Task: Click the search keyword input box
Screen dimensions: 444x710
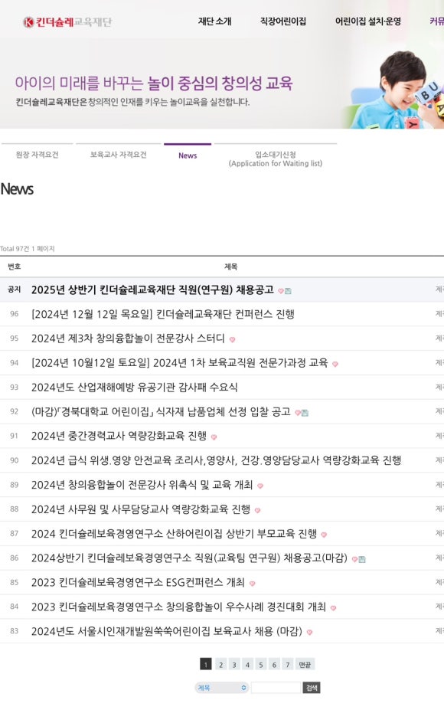Action: 276,688
